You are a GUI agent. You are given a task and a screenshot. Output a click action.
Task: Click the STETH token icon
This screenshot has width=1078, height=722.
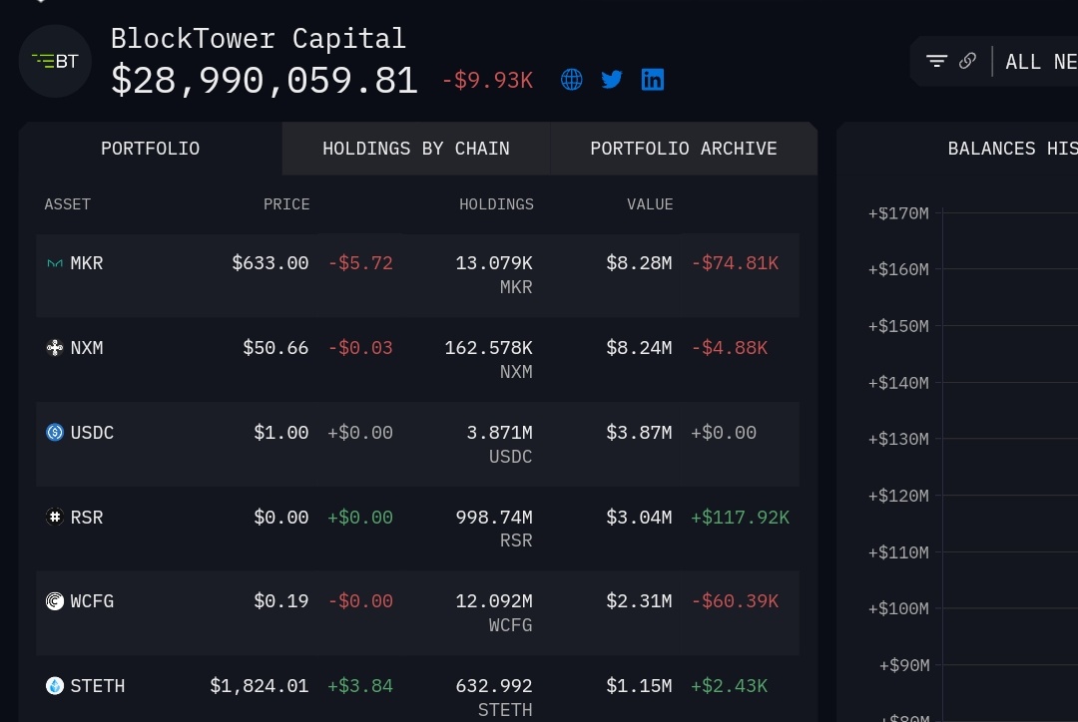pos(54,685)
